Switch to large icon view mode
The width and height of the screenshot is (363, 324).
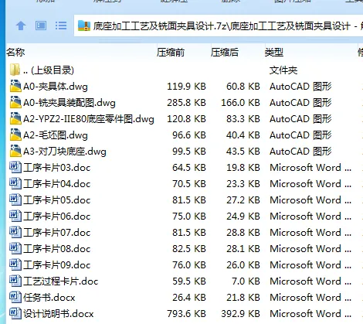click(x=41, y=26)
